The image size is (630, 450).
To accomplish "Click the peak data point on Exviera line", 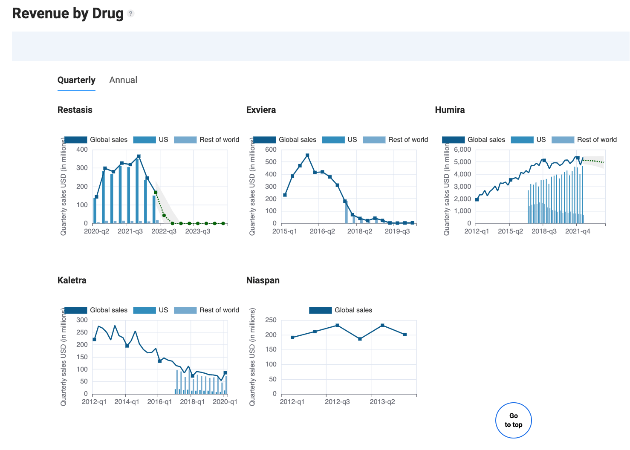I will pos(307,155).
